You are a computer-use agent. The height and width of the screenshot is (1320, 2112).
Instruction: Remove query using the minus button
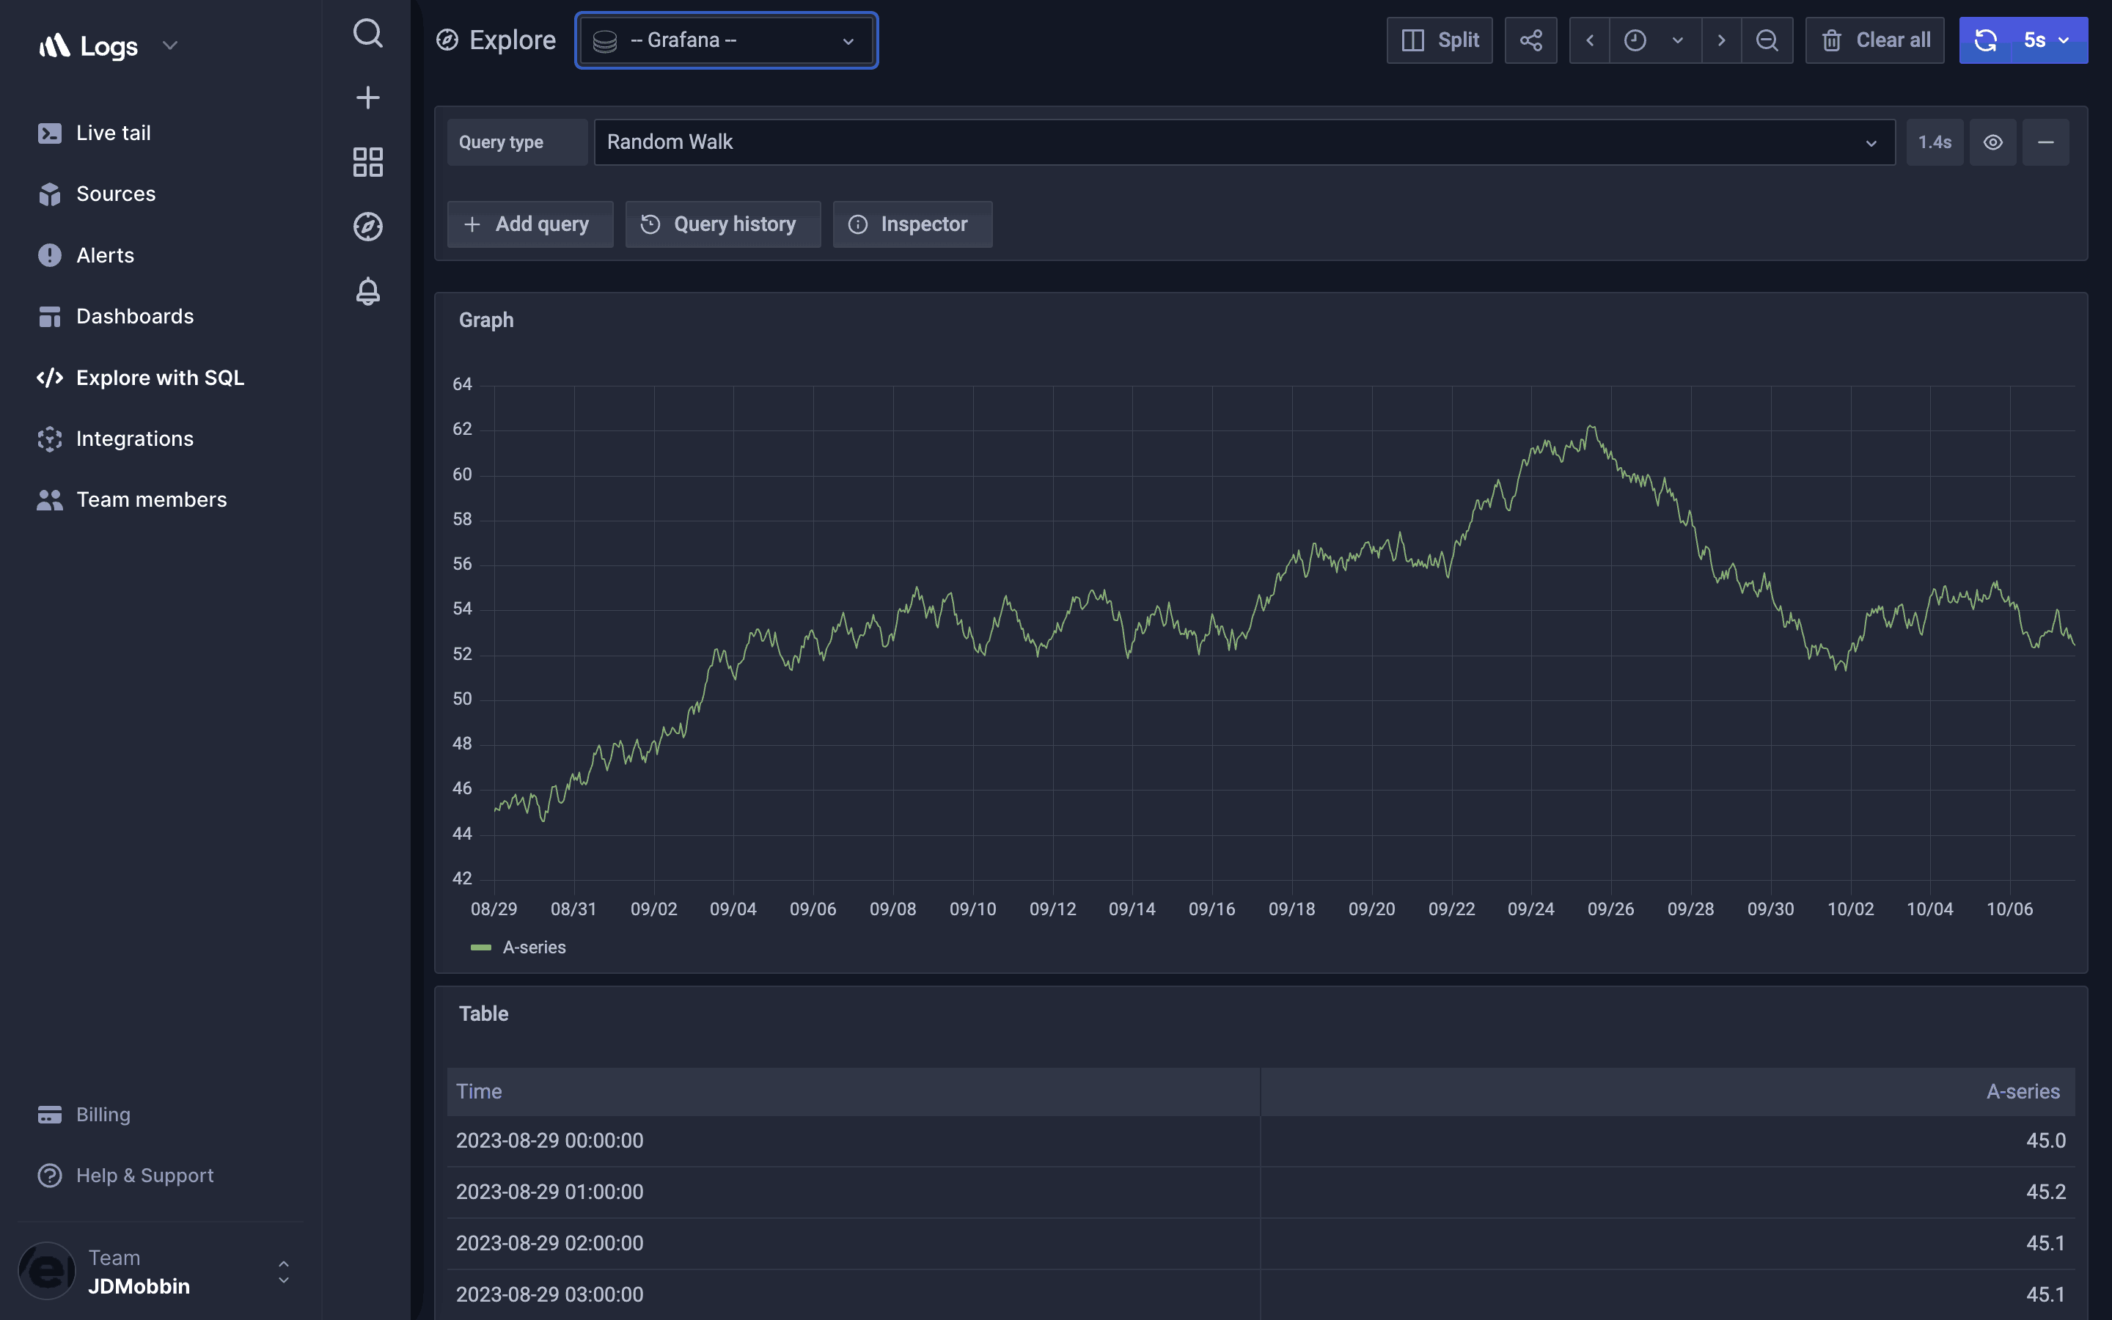(2046, 142)
